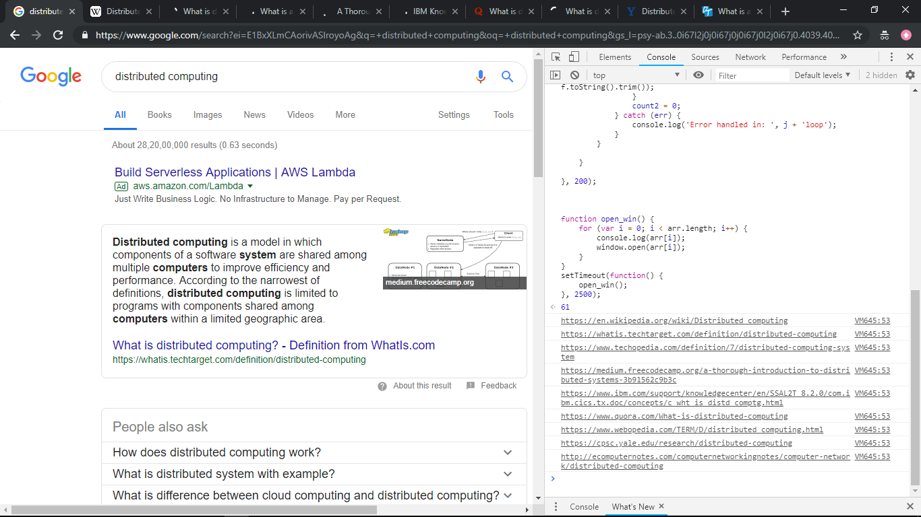The width and height of the screenshot is (921, 517).
Task: Open the console settings gear icon
Action: coord(910,75)
